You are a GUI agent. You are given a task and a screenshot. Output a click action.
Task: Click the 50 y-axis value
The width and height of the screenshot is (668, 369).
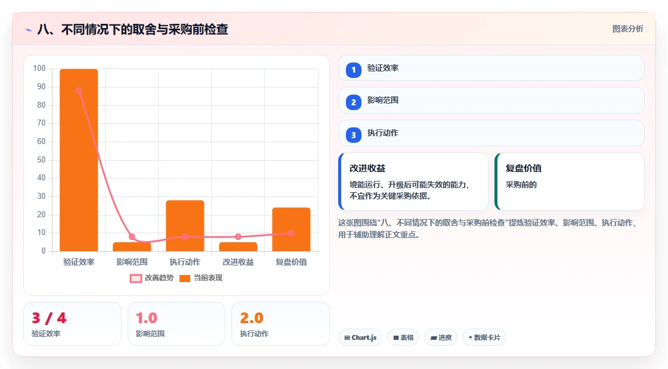pos(41,160)
